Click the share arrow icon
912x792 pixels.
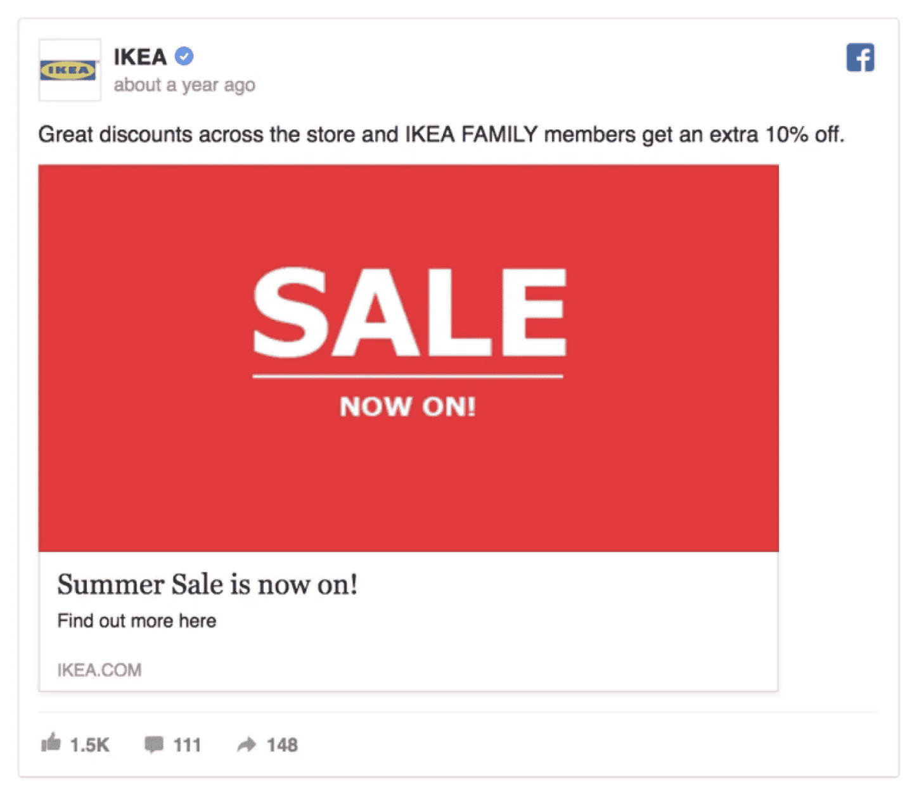point(247,744)
